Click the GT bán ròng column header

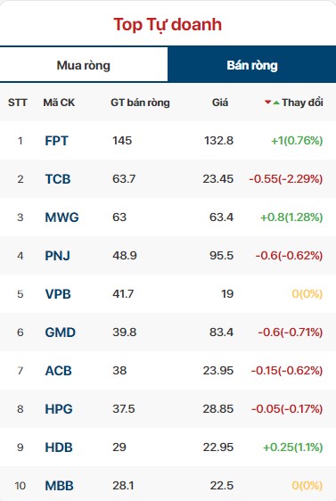click(x=140, y=103)
